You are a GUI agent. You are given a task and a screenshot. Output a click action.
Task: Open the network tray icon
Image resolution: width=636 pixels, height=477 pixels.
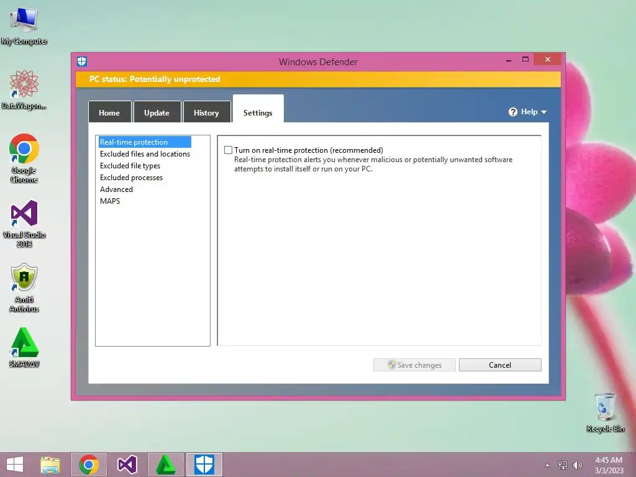tap(563, 465)
